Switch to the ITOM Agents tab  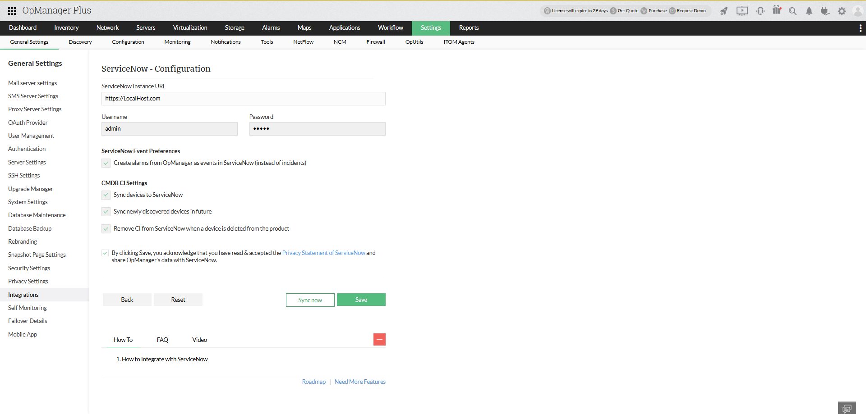pyautogui.click(x=459, y=42)
